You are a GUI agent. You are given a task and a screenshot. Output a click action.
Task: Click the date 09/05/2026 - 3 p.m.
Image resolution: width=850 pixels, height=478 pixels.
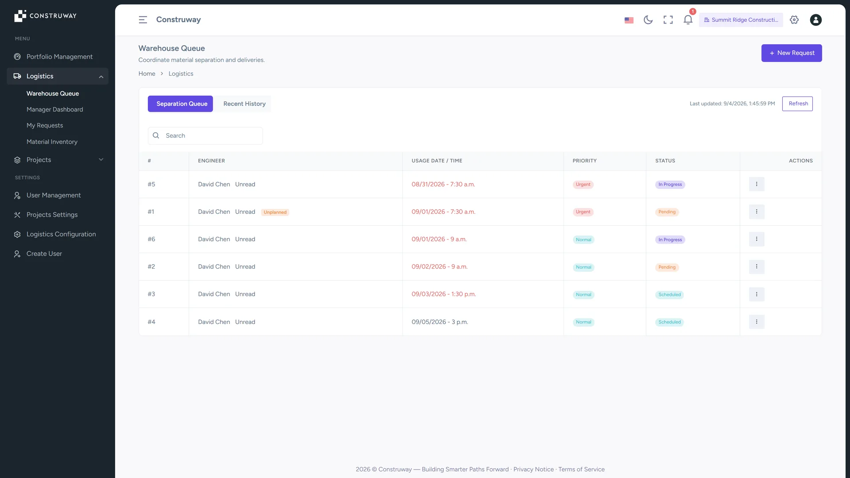click(x=440, y=322)
